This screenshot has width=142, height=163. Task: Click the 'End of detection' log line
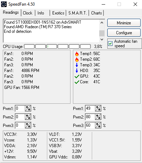coord(18,31)
